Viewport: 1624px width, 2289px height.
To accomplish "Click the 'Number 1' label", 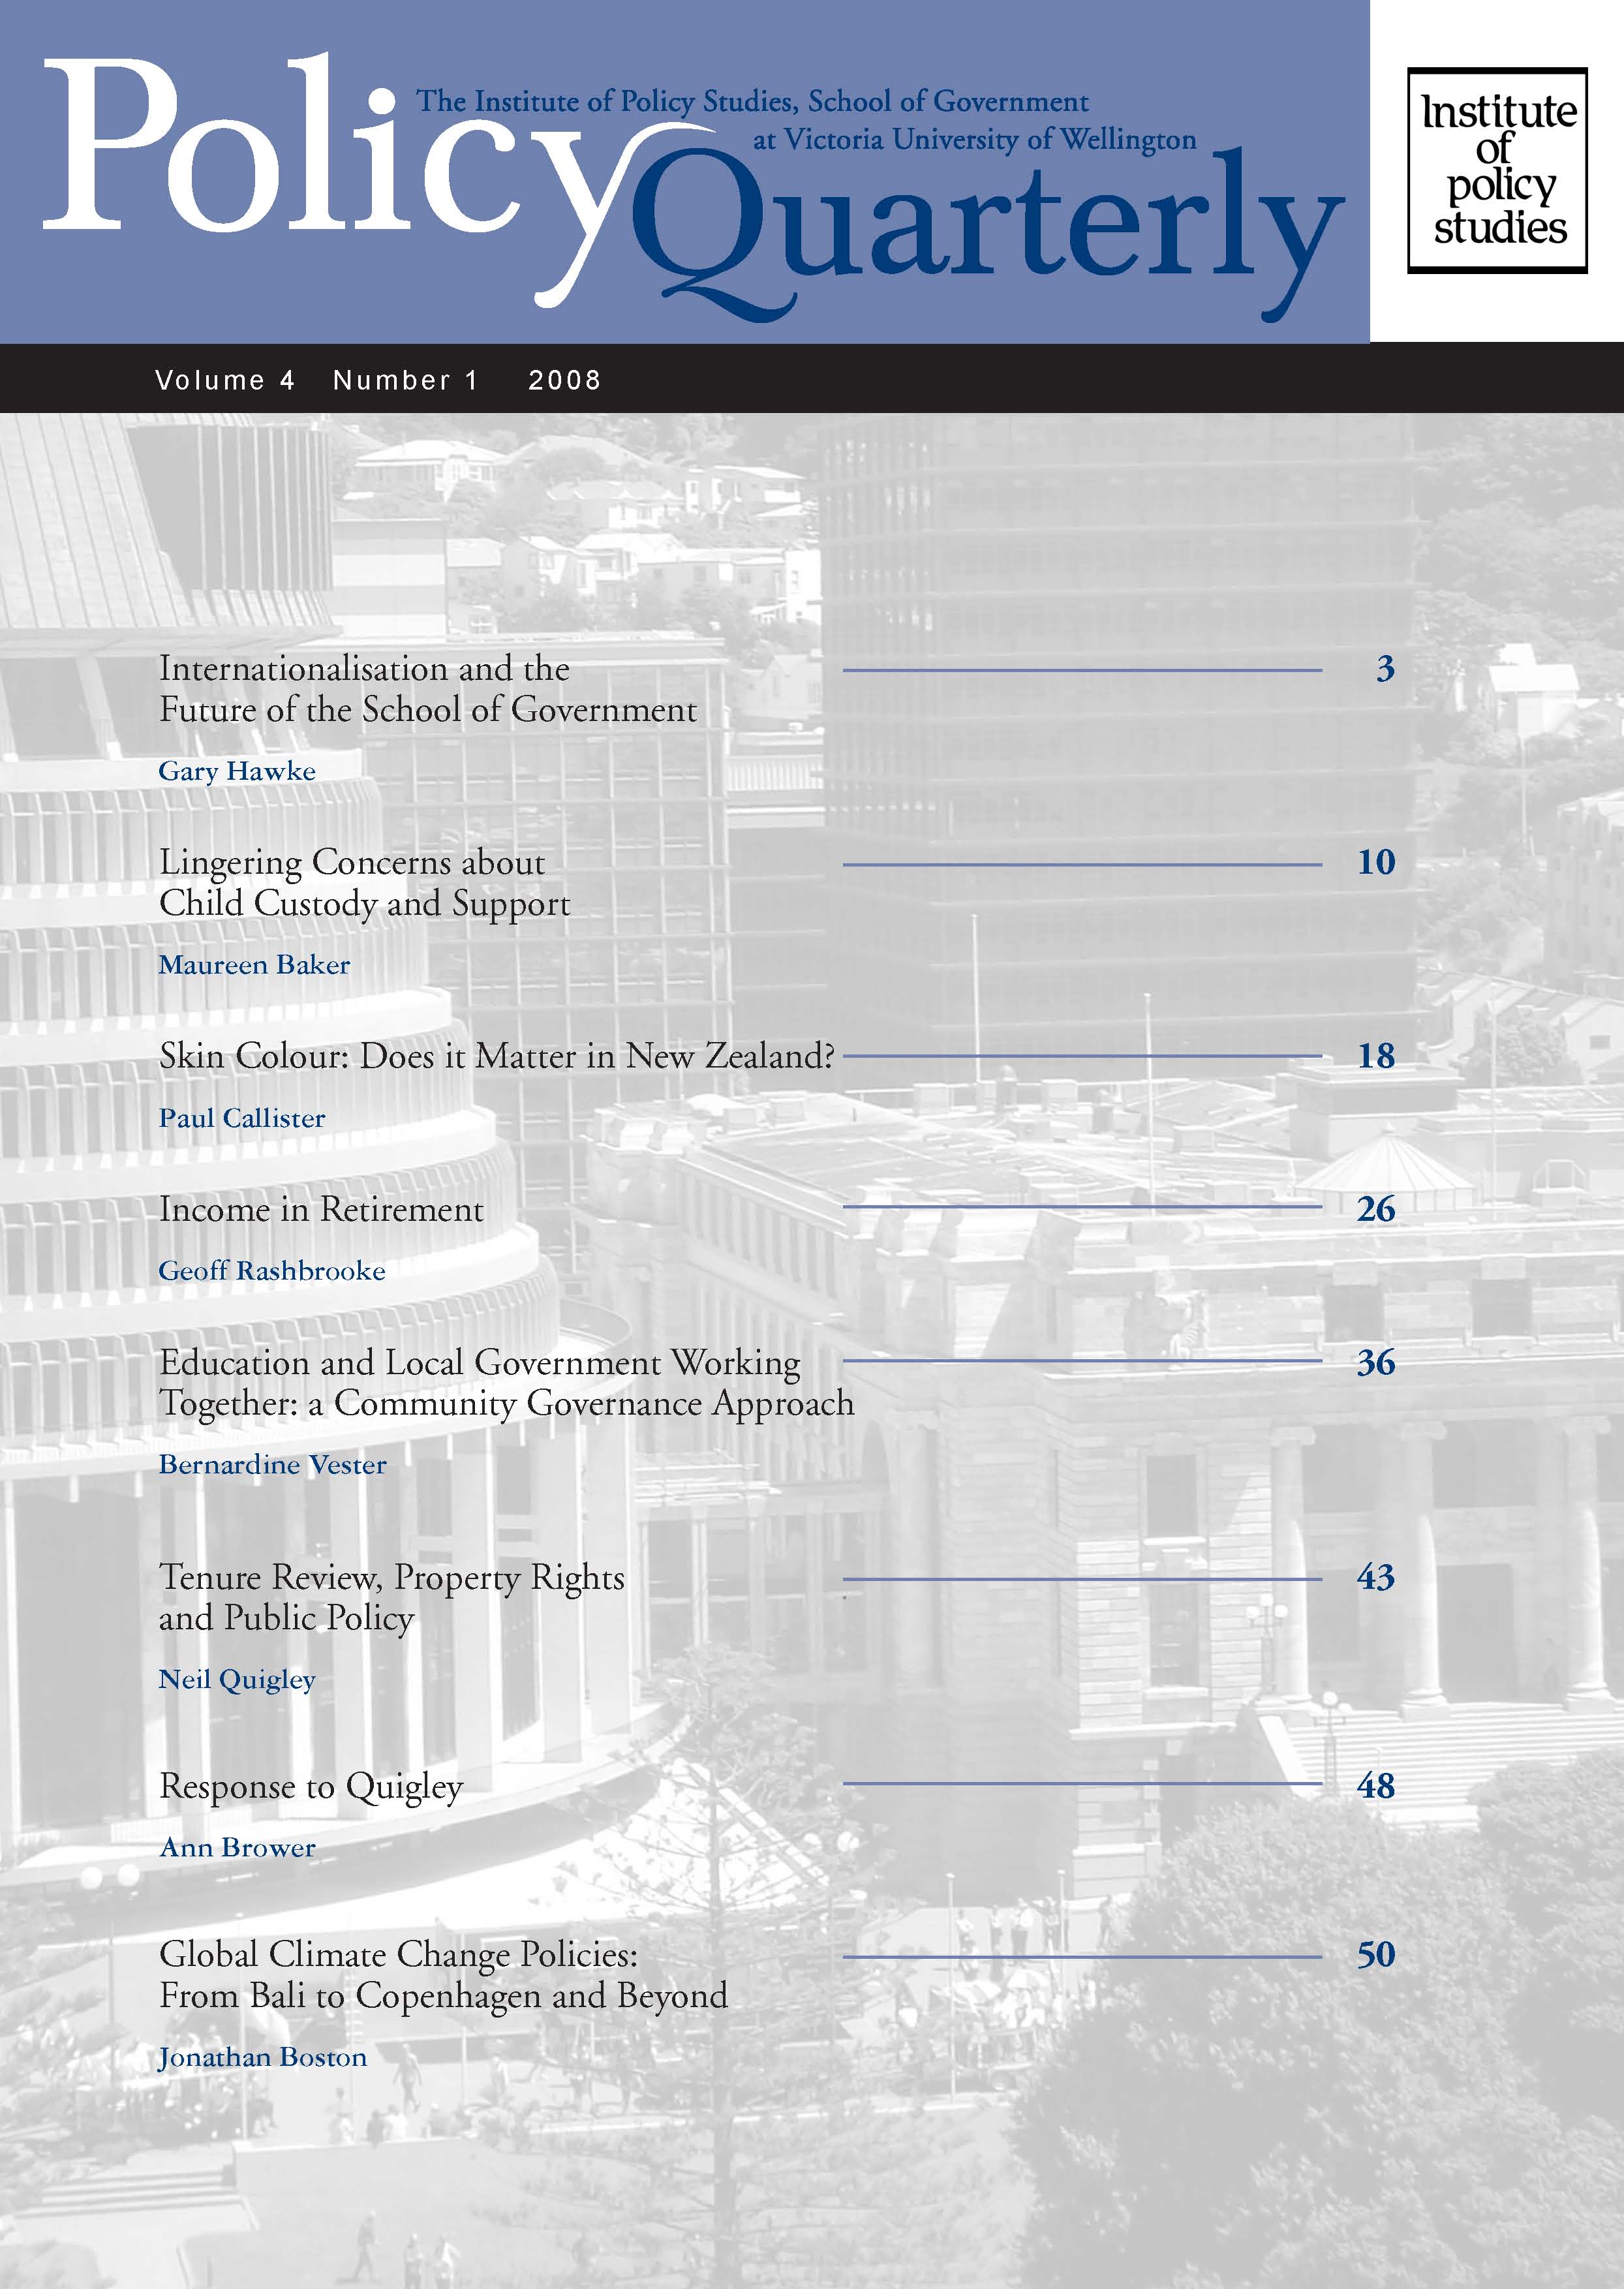I will 405,380.
